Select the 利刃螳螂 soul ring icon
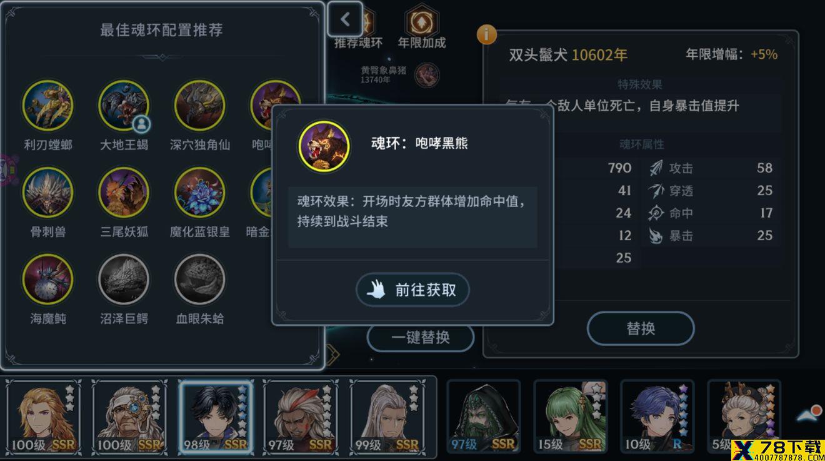 pos(47,106)
